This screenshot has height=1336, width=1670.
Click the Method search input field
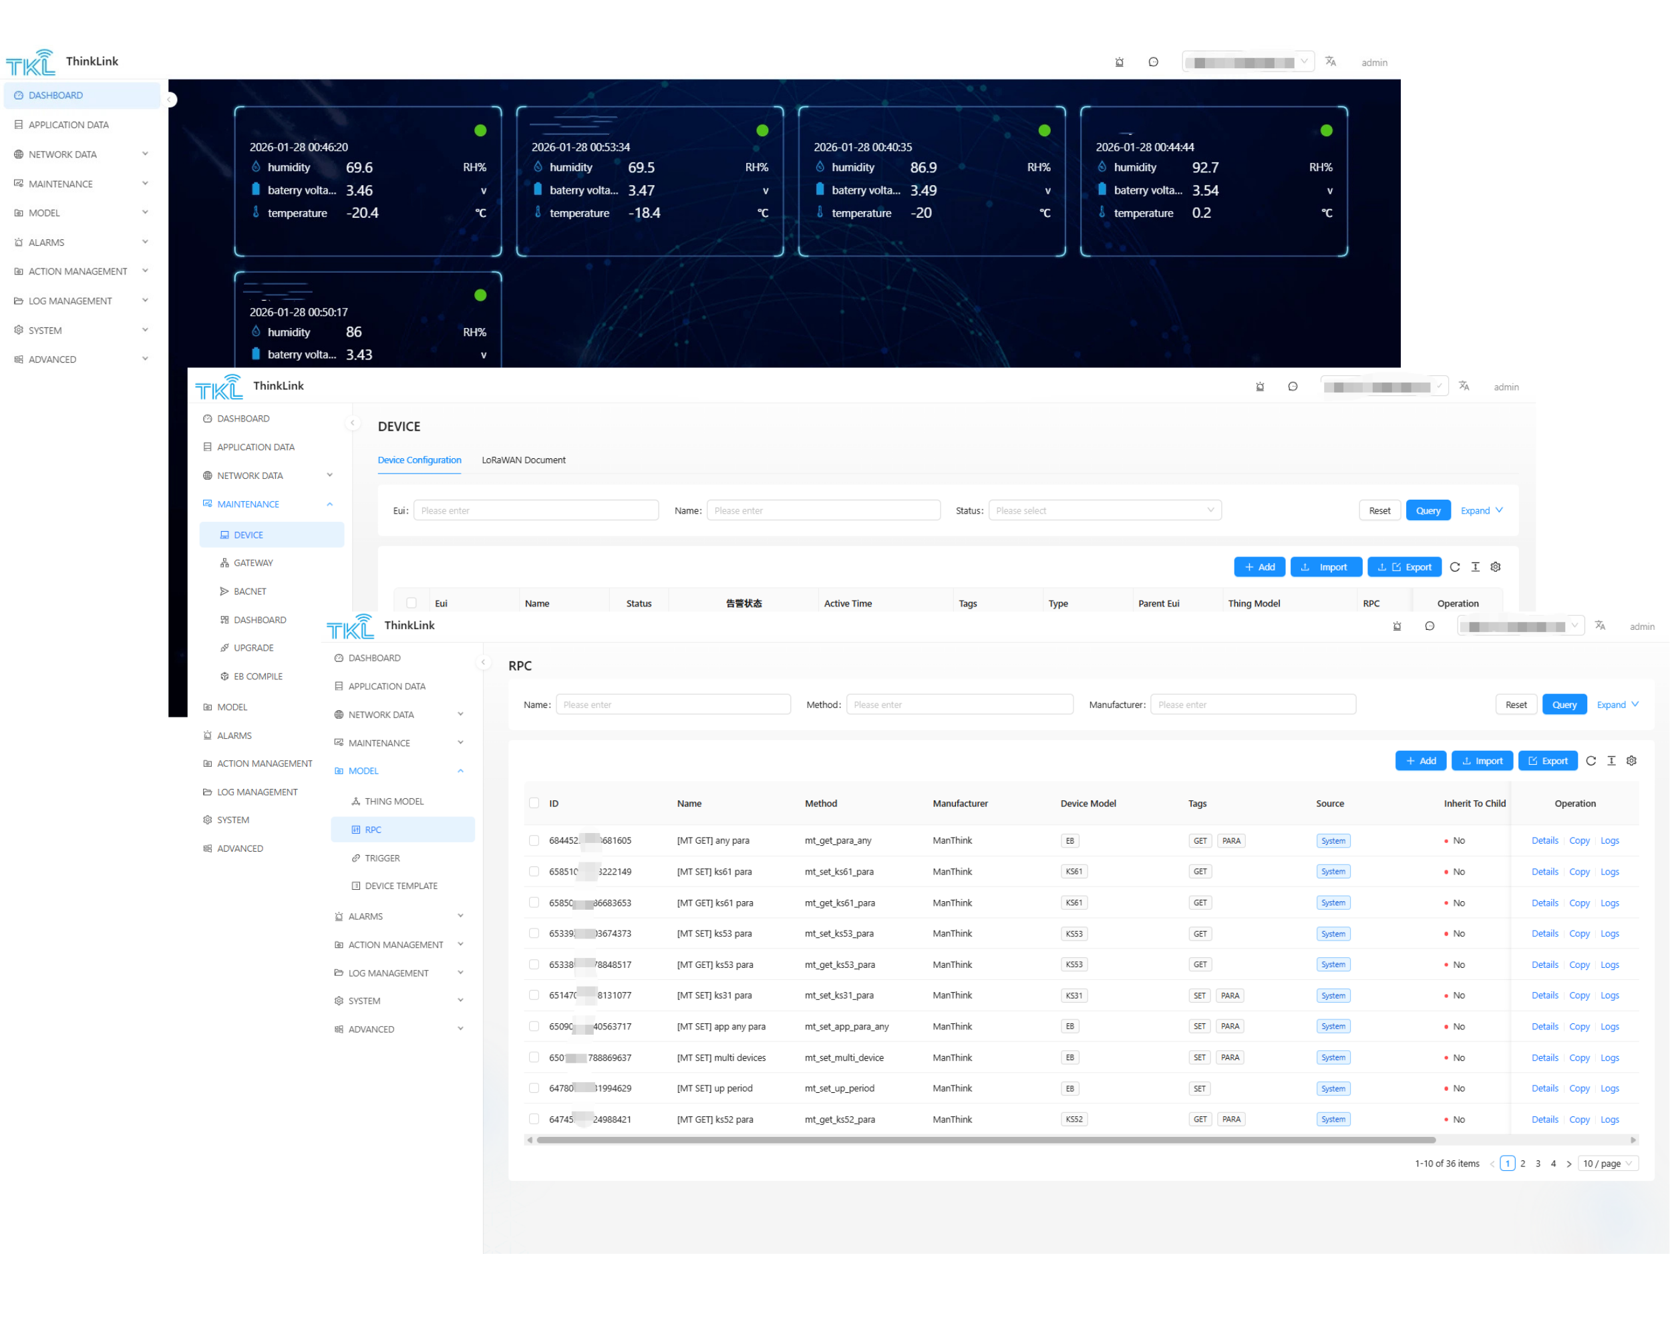[x=959, y=705]
